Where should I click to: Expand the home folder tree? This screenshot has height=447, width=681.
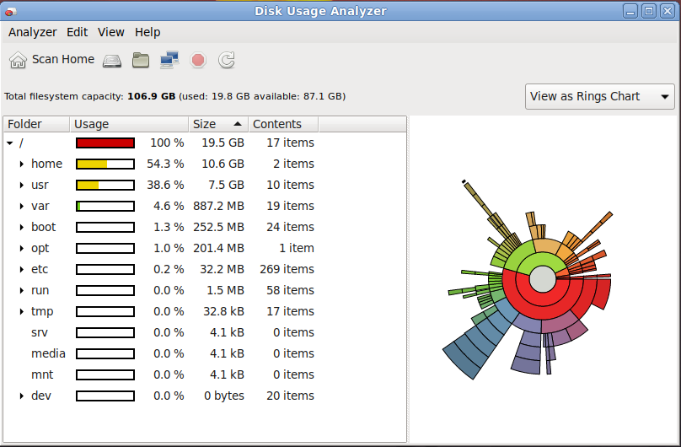[22, 164]
